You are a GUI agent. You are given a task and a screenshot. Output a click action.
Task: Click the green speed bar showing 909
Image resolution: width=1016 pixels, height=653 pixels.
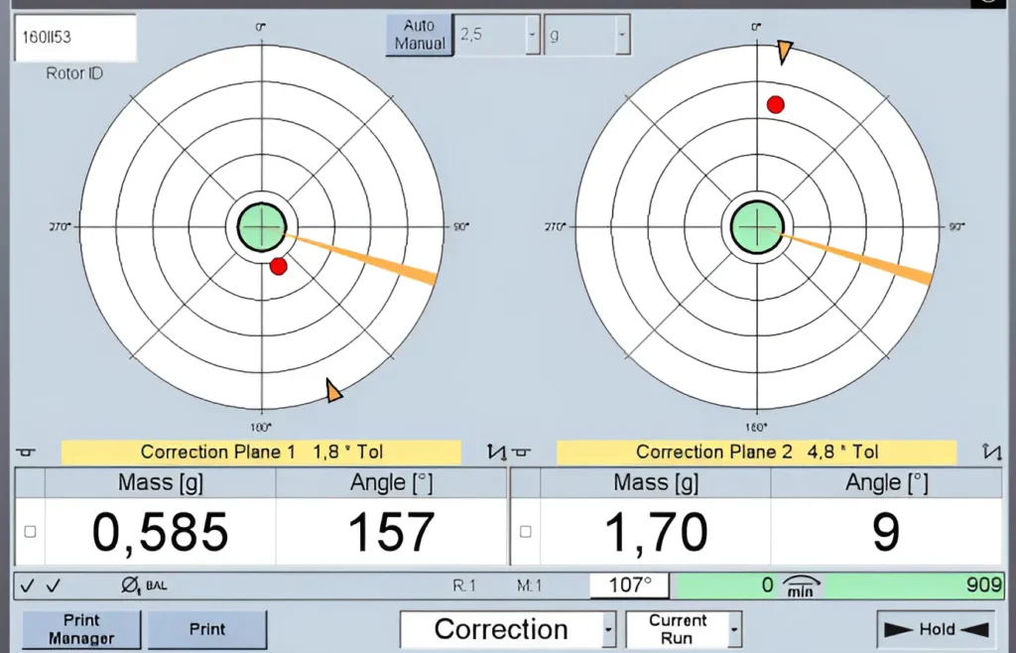(x=893, y=586)
